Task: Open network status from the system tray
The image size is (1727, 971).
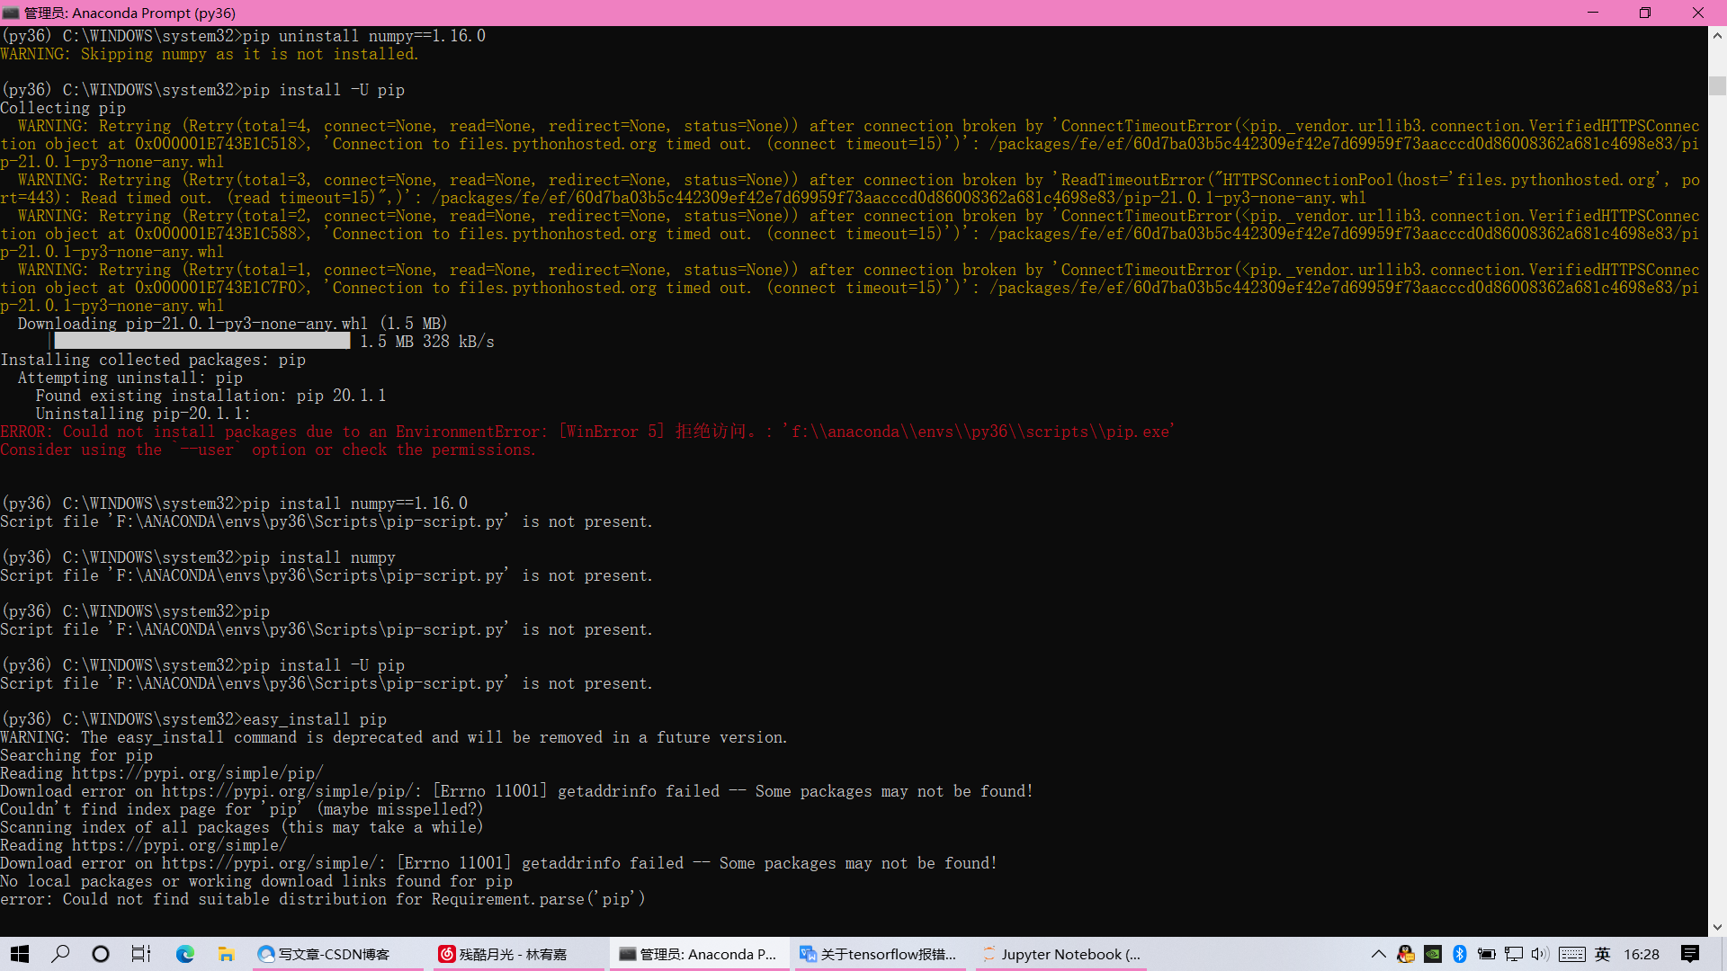Action: pyautogui.click(x=1514, y=954)
